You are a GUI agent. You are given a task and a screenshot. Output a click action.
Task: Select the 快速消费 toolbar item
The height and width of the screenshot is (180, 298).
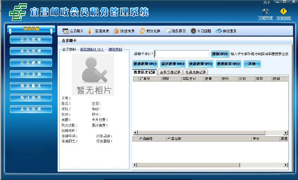124,31
